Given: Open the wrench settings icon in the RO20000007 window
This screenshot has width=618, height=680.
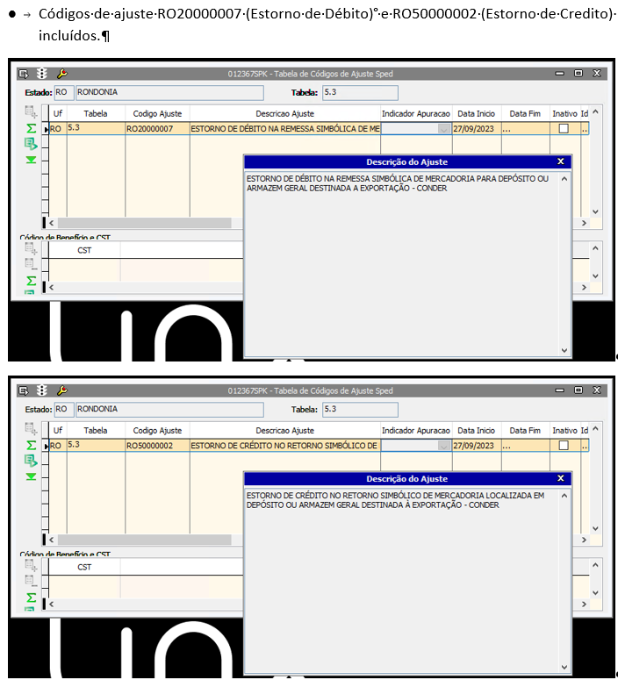Looking at the screenshot, I should coord(62,74).
